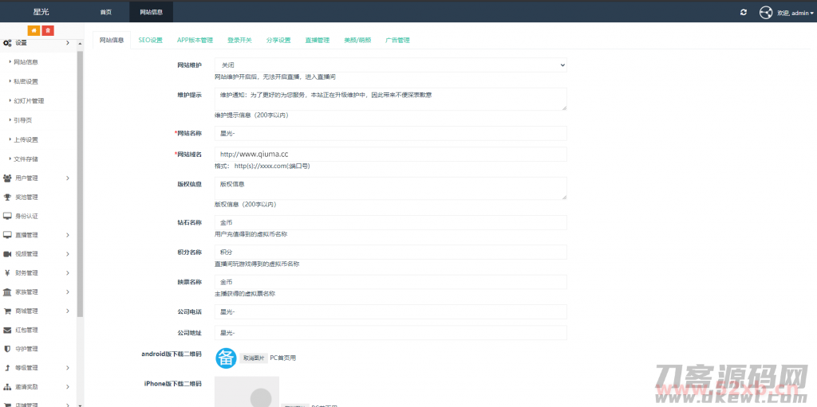
Task: Click the 网站名称 input field
Action: pyautogui.click(x=391, y=133)
